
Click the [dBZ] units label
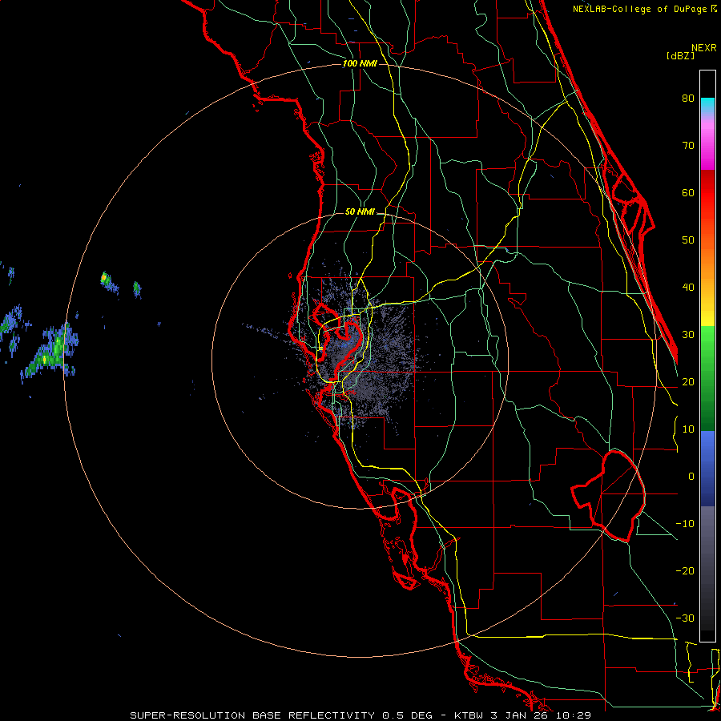(x=680, y=55)
